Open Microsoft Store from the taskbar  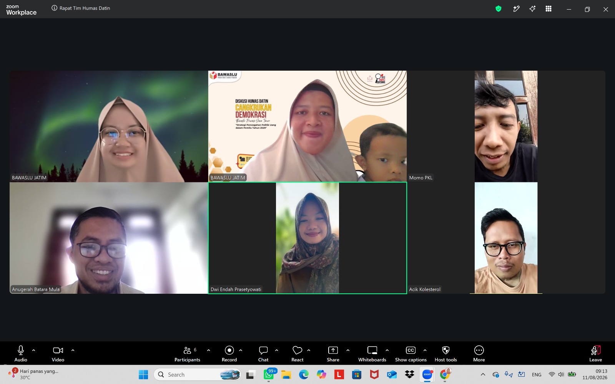[x=357, y=374]
